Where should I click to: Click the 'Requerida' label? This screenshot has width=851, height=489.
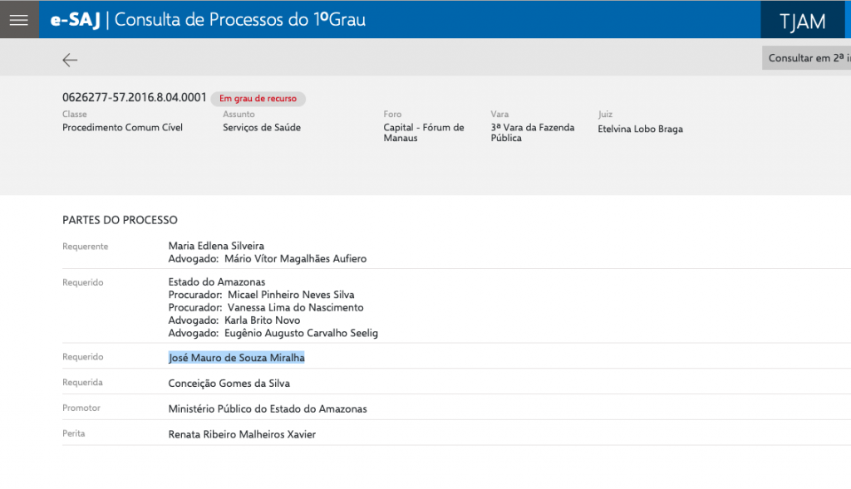pyautogui.click(x=82, y=382)
